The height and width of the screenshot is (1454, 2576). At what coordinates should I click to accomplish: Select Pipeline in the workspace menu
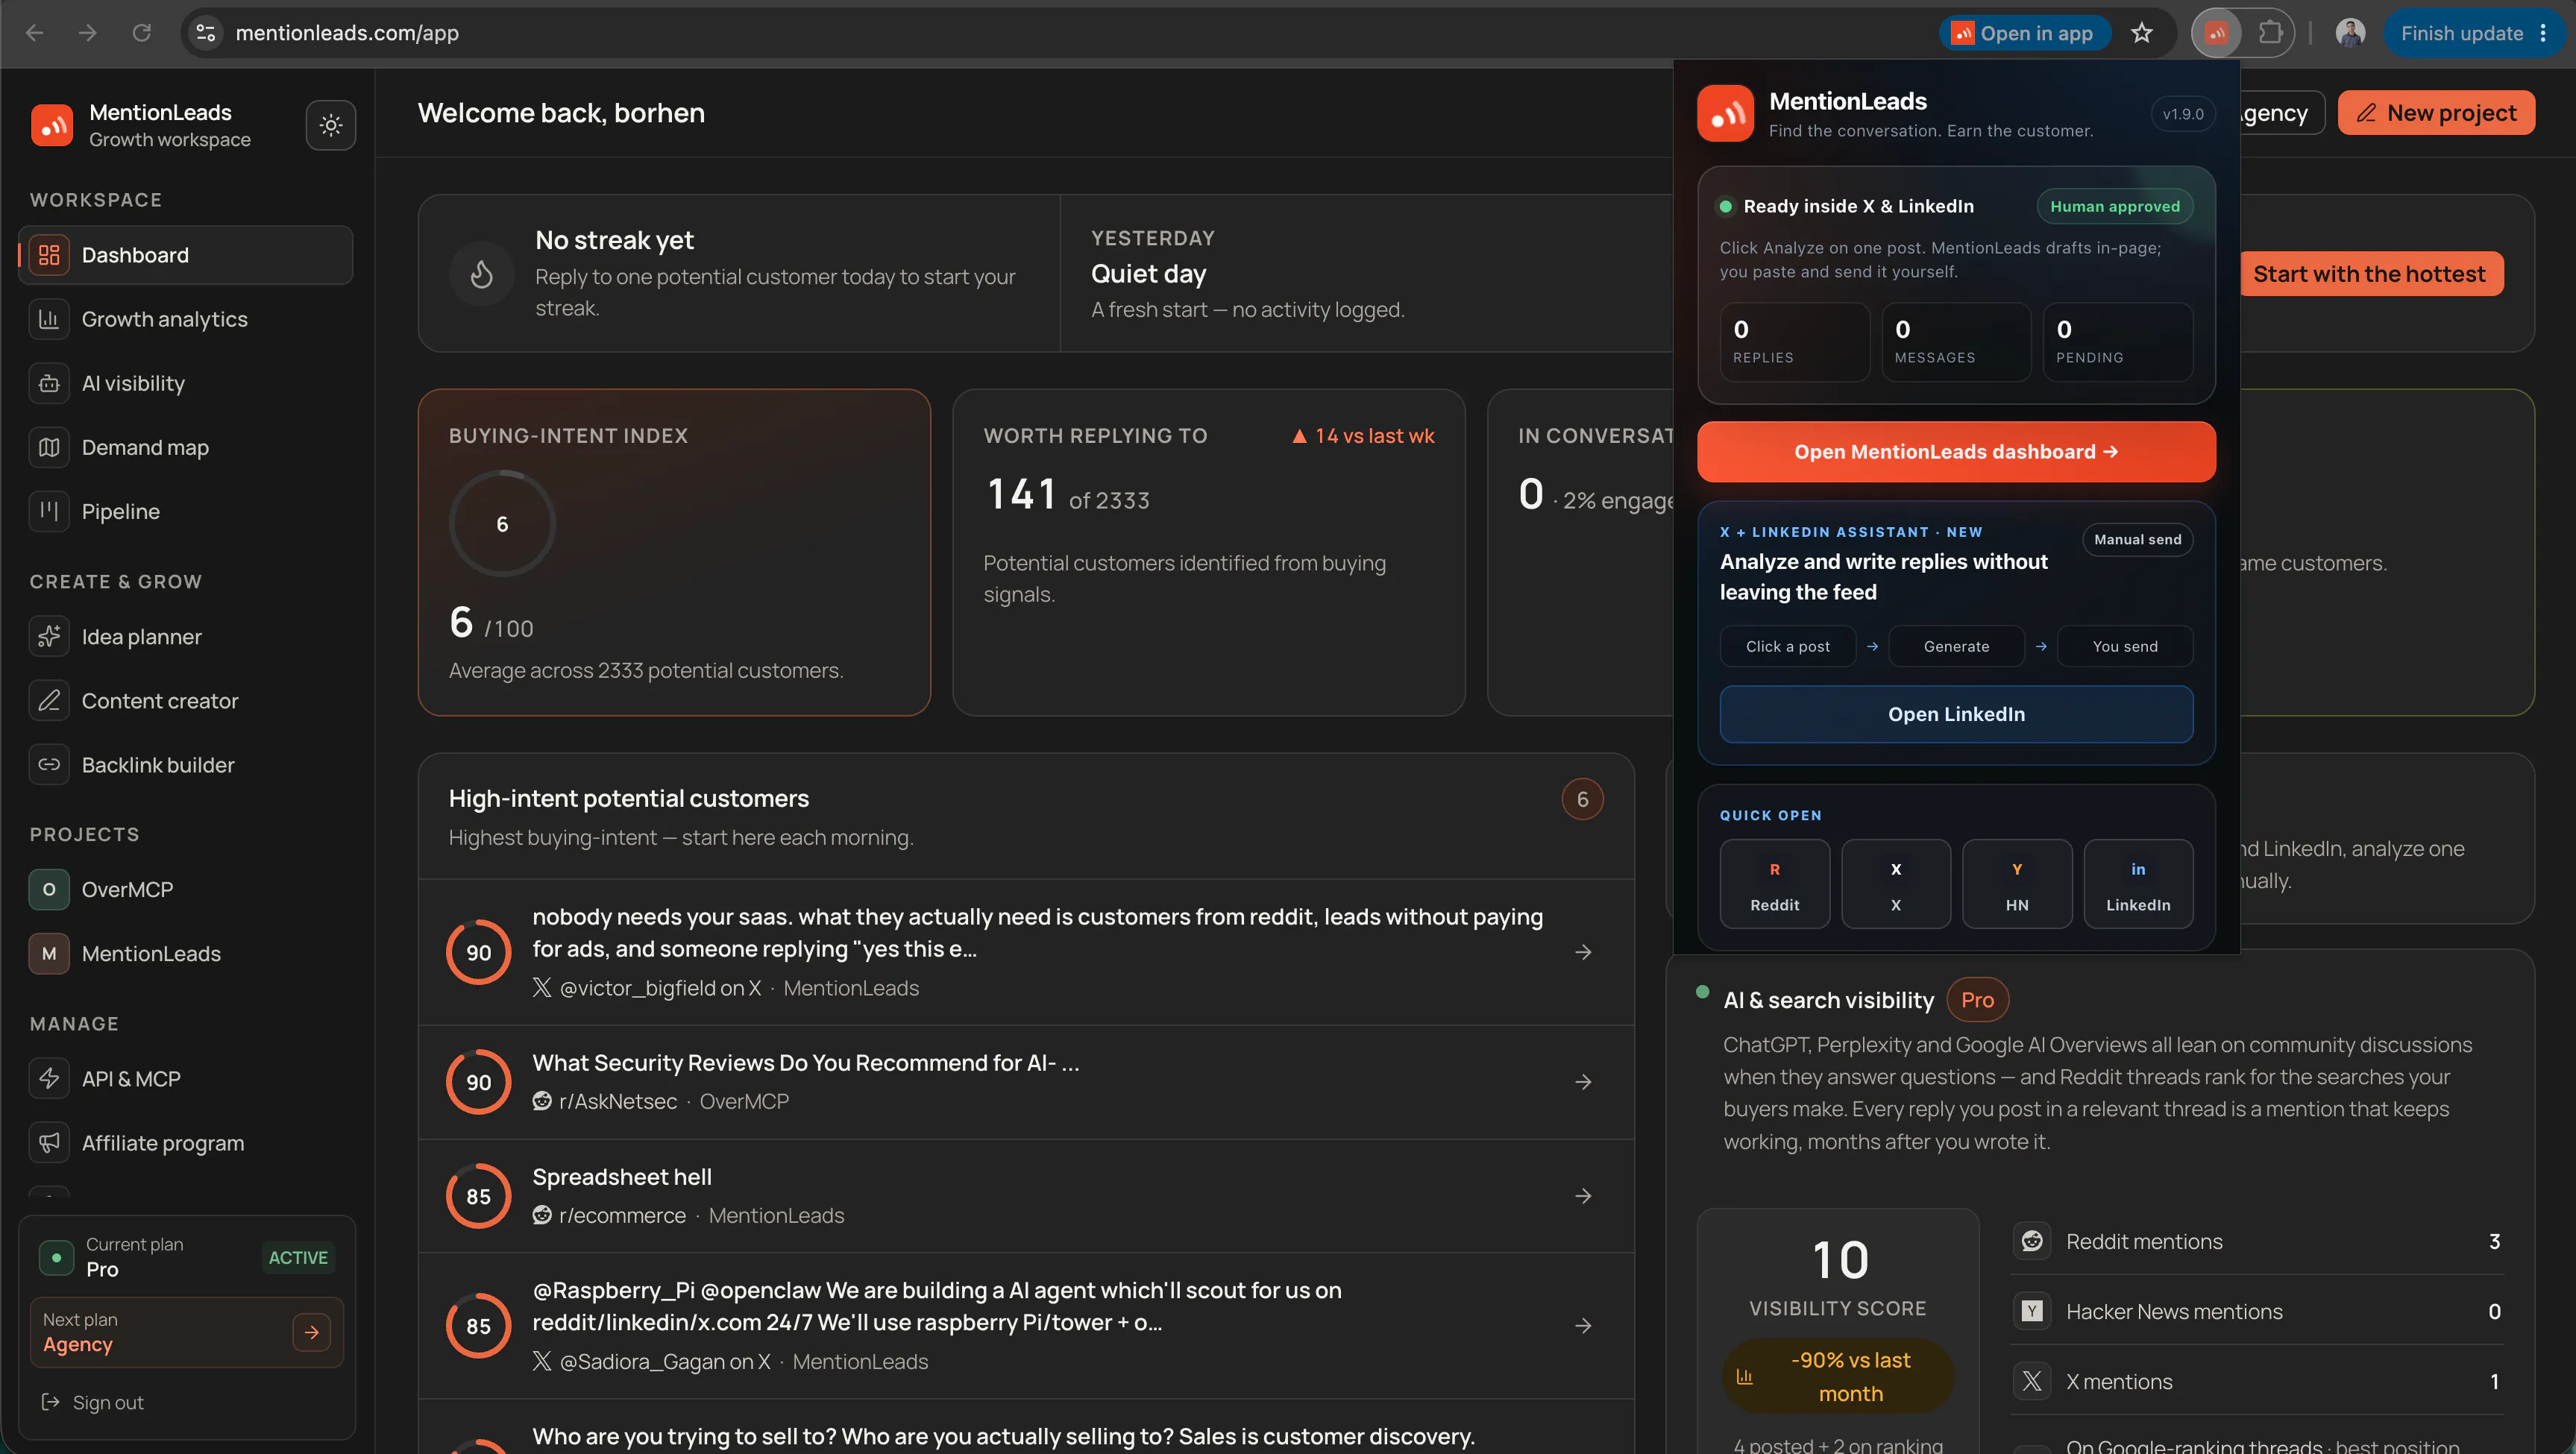186,511
